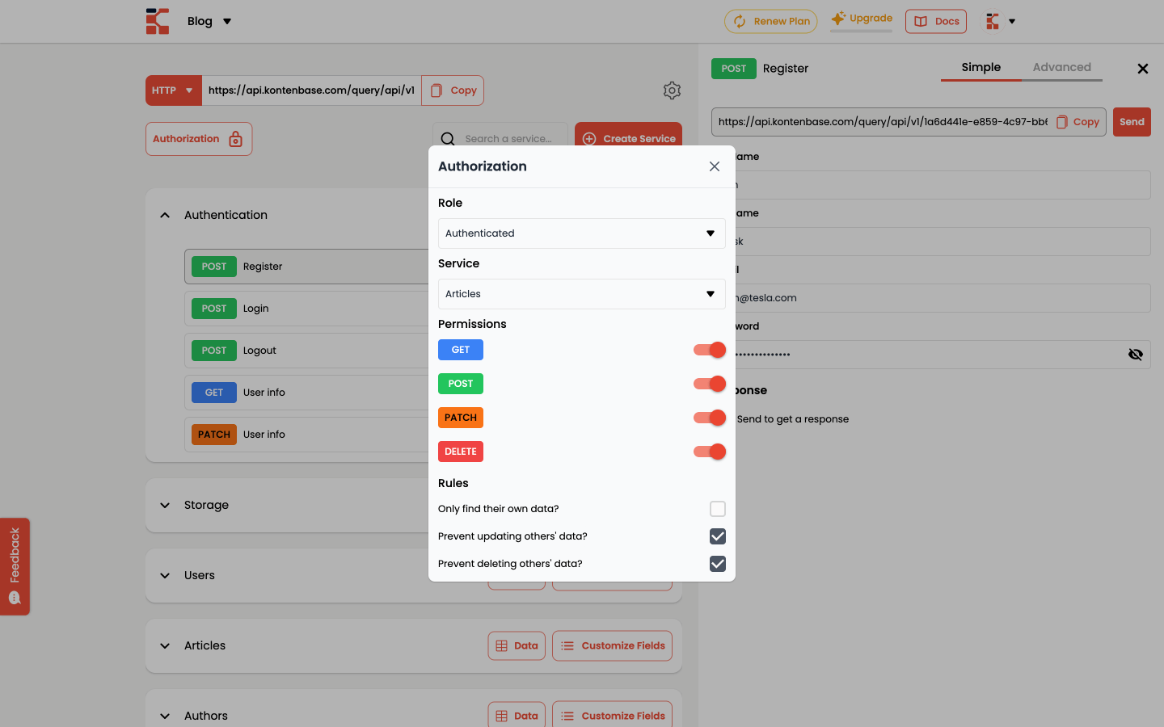
Task: Uncheck 'Prevent updating others' data?'
Action: click(x=717, y=536)
